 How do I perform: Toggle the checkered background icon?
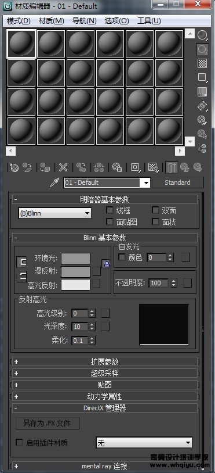[202, 63]
